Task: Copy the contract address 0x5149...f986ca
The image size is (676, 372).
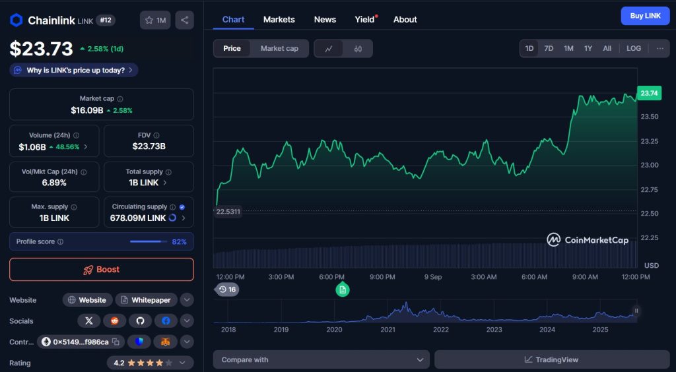Action: (x=116, y=342)
